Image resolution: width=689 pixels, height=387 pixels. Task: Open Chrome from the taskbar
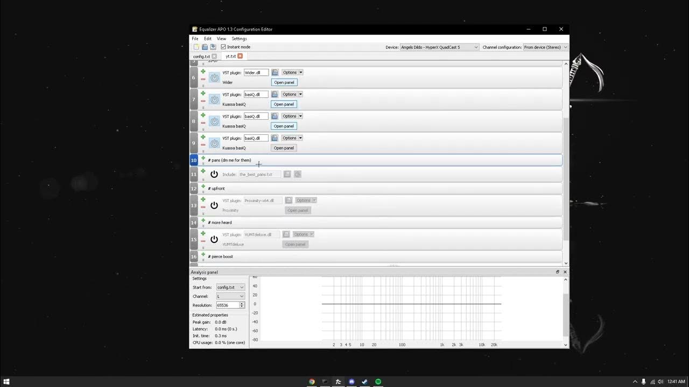point(312,382)
